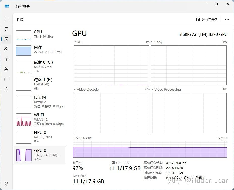Open the hamburger navigation menu
Image resolution: width=234 pixels, height=190 pixels.
(x=6, y=19)
